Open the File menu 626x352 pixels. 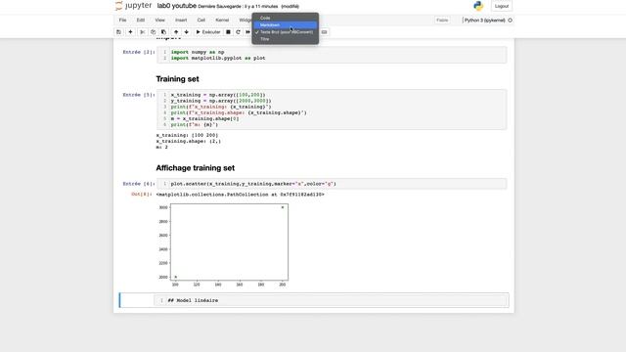point(122,20)
